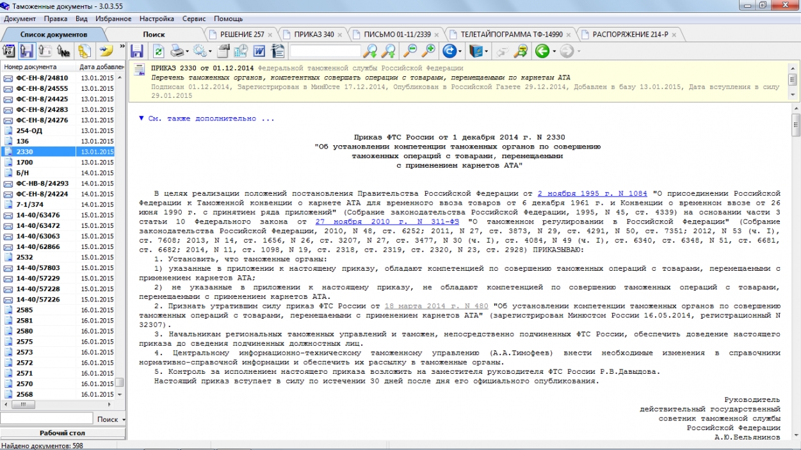Open the printer dropdown arrow
Viewport: 801px width, 450px height.
(187, 52)
